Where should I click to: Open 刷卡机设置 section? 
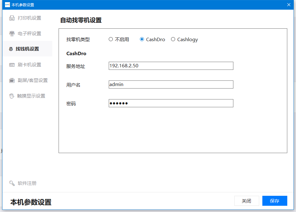(x=27, y=65)
